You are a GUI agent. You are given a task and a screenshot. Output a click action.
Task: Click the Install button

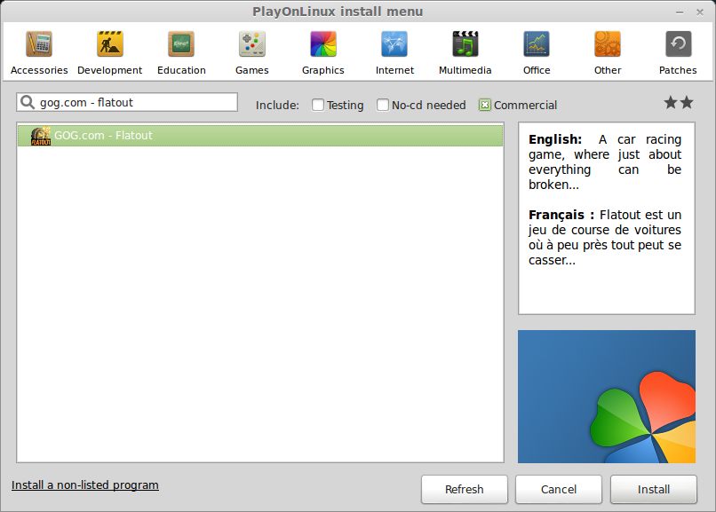click(654, 489)
